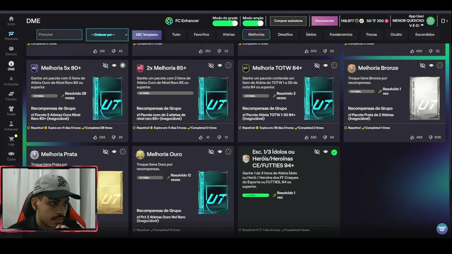
Task: Open the Melhoria Prata challenge title
Action: pyautogui.click(x=59, y=154)
